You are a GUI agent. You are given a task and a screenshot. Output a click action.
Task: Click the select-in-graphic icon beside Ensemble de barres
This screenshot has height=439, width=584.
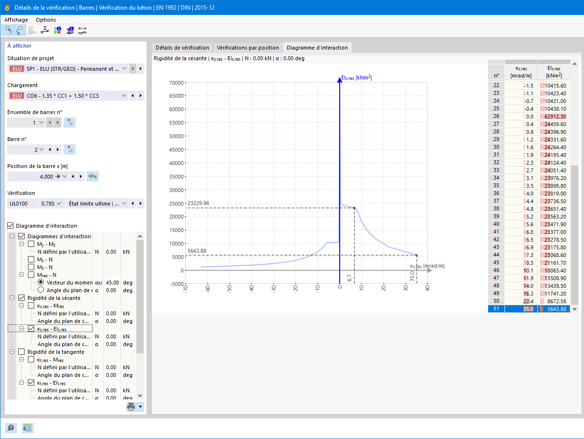coord(70,123)
